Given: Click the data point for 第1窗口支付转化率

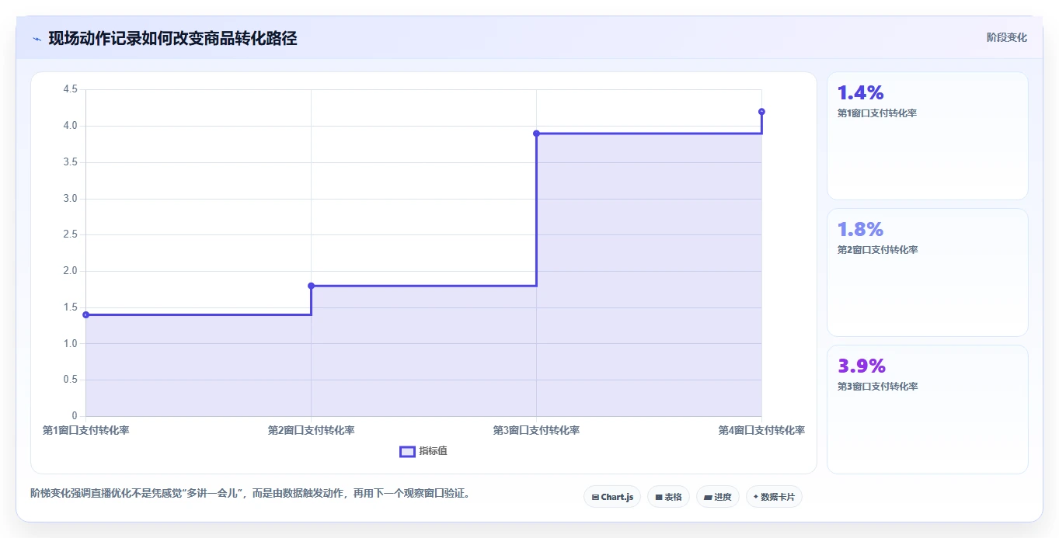Looking at the screenshot, I should (x=85, y=314).
